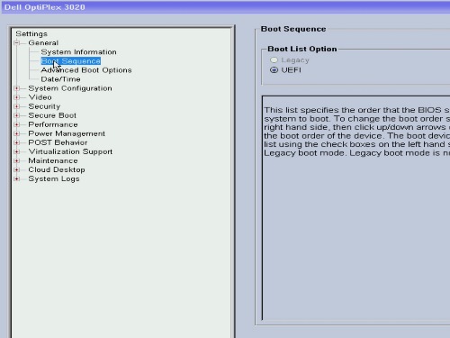Collapse the General tree node
The height and width of the screenshot is (338, 450).
(x=17, y=43)
